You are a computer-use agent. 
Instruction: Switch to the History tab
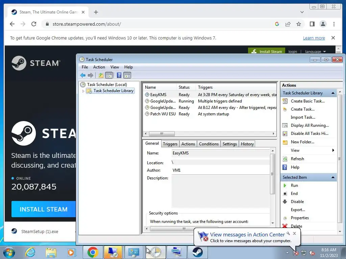tap(247, 144)
